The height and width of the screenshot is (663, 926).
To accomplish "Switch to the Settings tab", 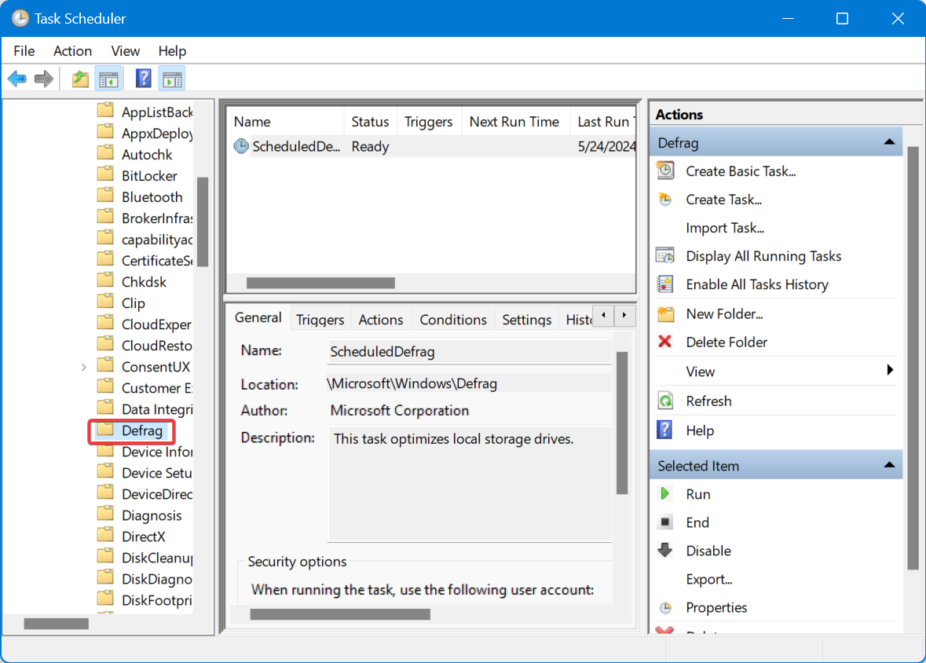I will point(527,320).
